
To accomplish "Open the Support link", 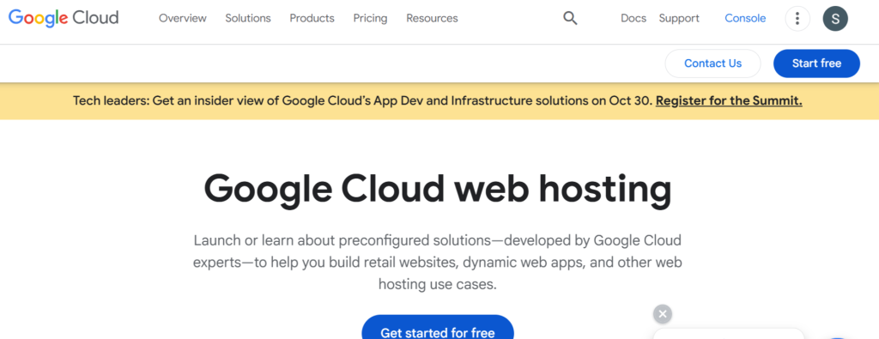I will point(679,19).
